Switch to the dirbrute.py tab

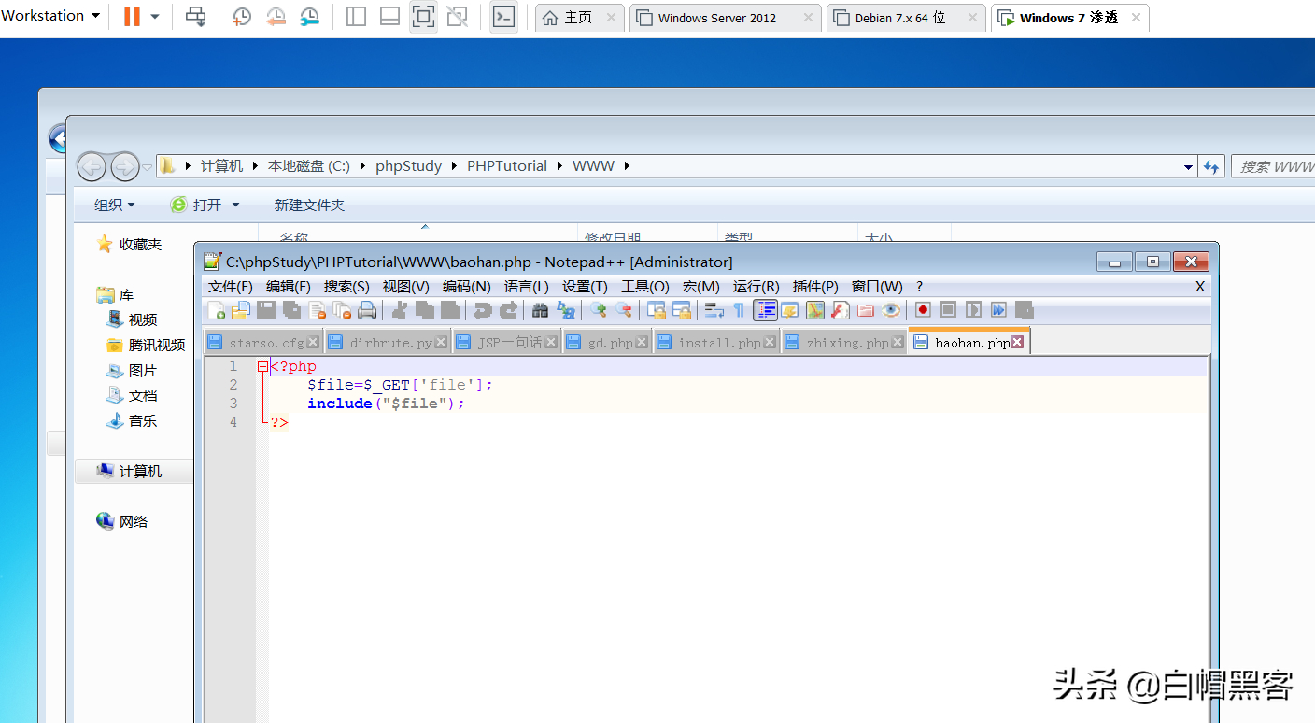[x=389, y=343]
